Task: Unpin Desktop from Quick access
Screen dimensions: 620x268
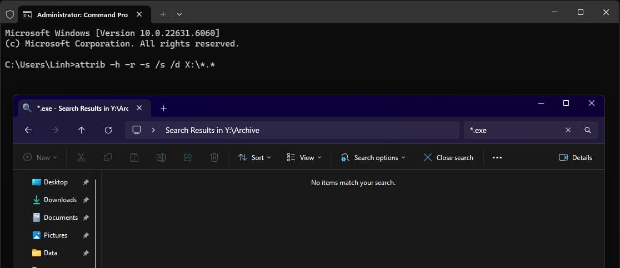Action: coord(86,182)
